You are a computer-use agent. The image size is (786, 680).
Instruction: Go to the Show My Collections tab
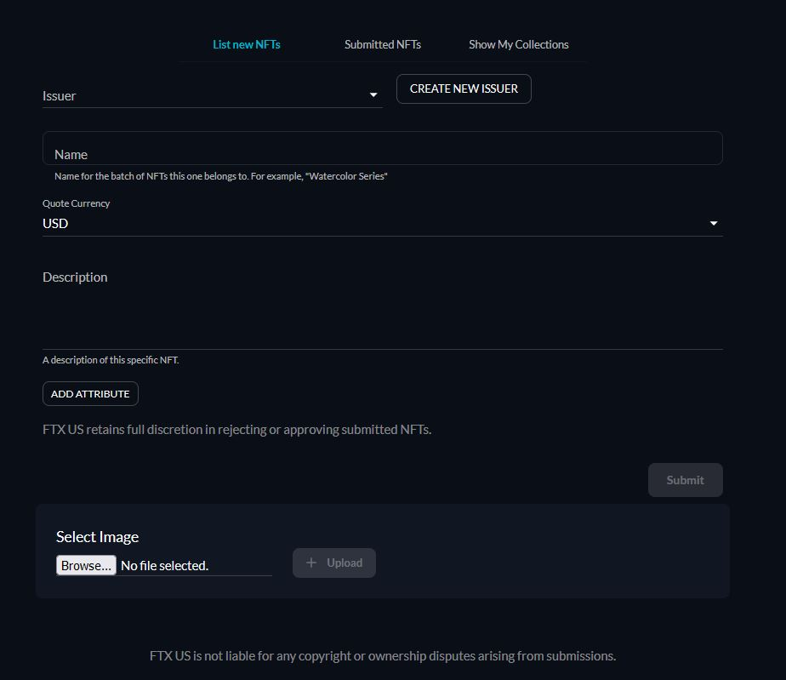(x=518, y=44)
